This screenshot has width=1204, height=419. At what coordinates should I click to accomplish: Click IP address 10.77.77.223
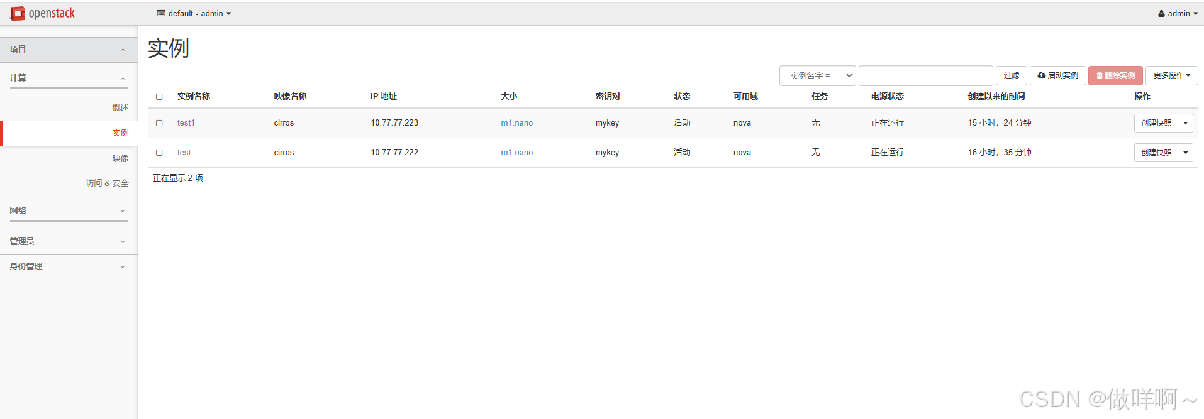(394, 123)
